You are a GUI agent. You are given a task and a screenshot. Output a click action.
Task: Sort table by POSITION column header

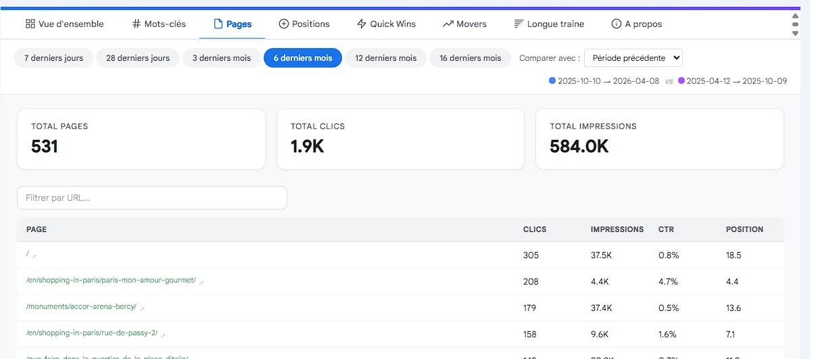[x=744, y=229]
